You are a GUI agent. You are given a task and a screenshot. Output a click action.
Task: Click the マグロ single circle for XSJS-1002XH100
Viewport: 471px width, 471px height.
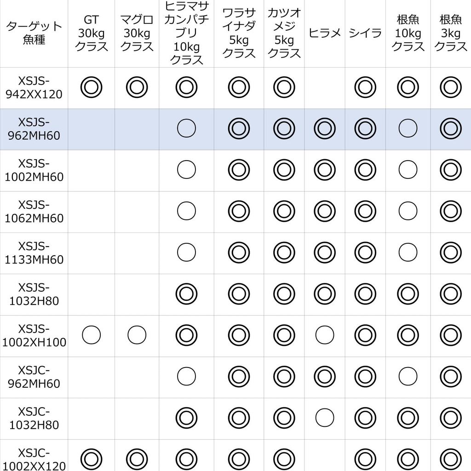tap(137, 335)
